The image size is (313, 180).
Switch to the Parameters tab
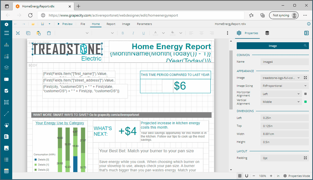(x=144, y=24)
